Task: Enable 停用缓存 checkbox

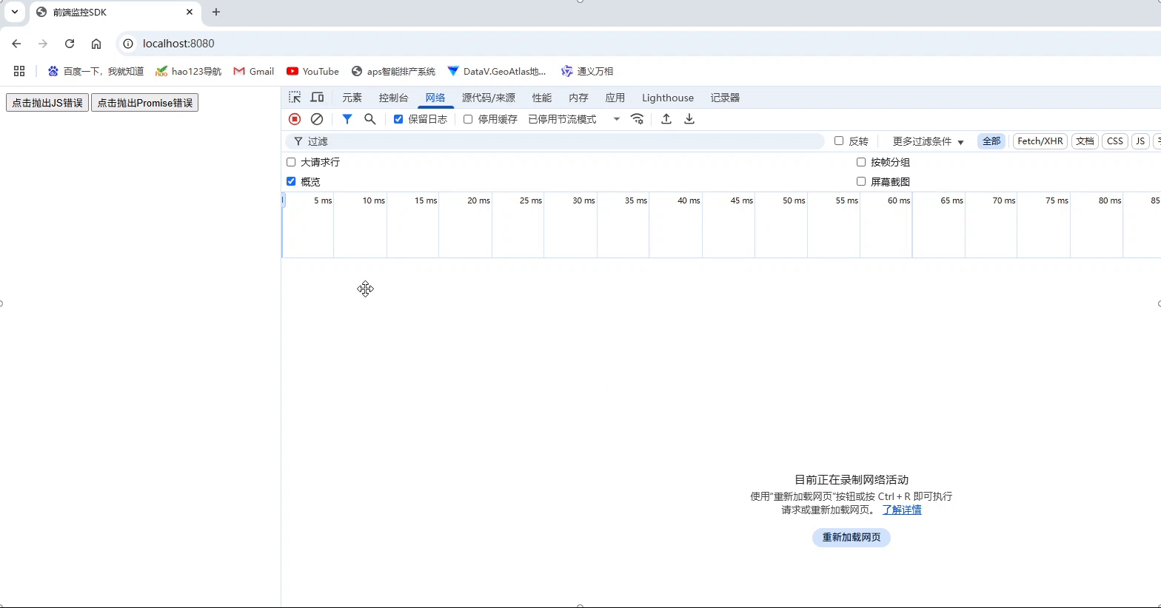Action: pos(468,119)
